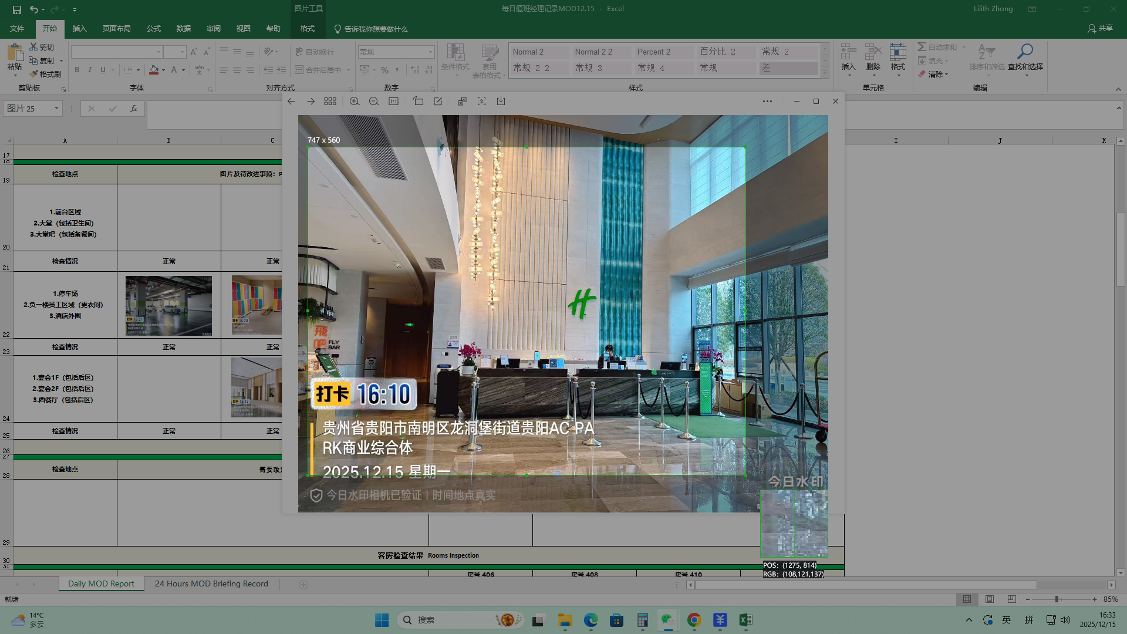Expand the cell styles gallery more arrow

click(x=825, y=73)
